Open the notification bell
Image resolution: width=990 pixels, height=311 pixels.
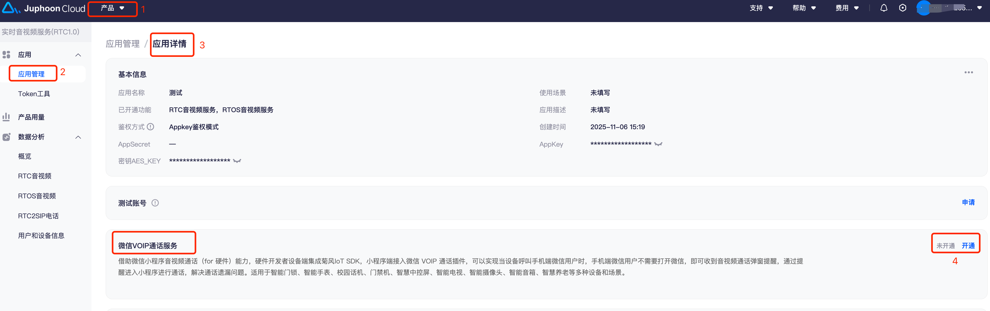pyautogui.click(x=884, y=8)
